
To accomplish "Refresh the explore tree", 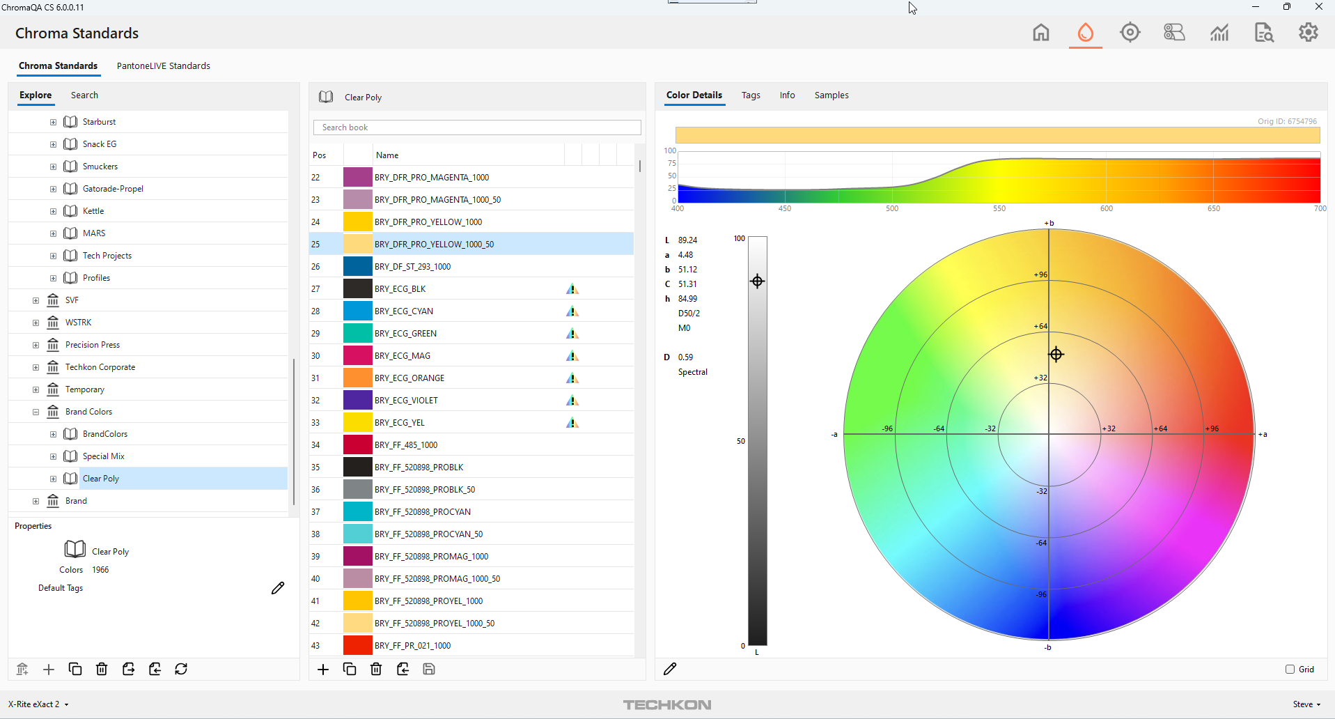I will (x=181, y=669).
